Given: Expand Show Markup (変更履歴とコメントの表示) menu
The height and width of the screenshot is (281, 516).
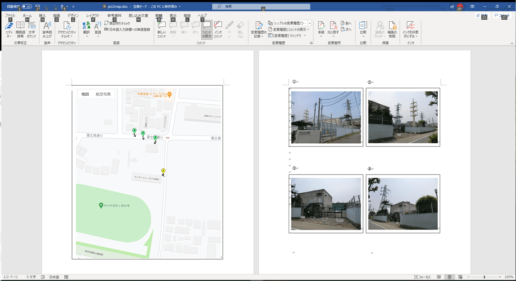Looking at the screenshot, I should tap(289, 29).
